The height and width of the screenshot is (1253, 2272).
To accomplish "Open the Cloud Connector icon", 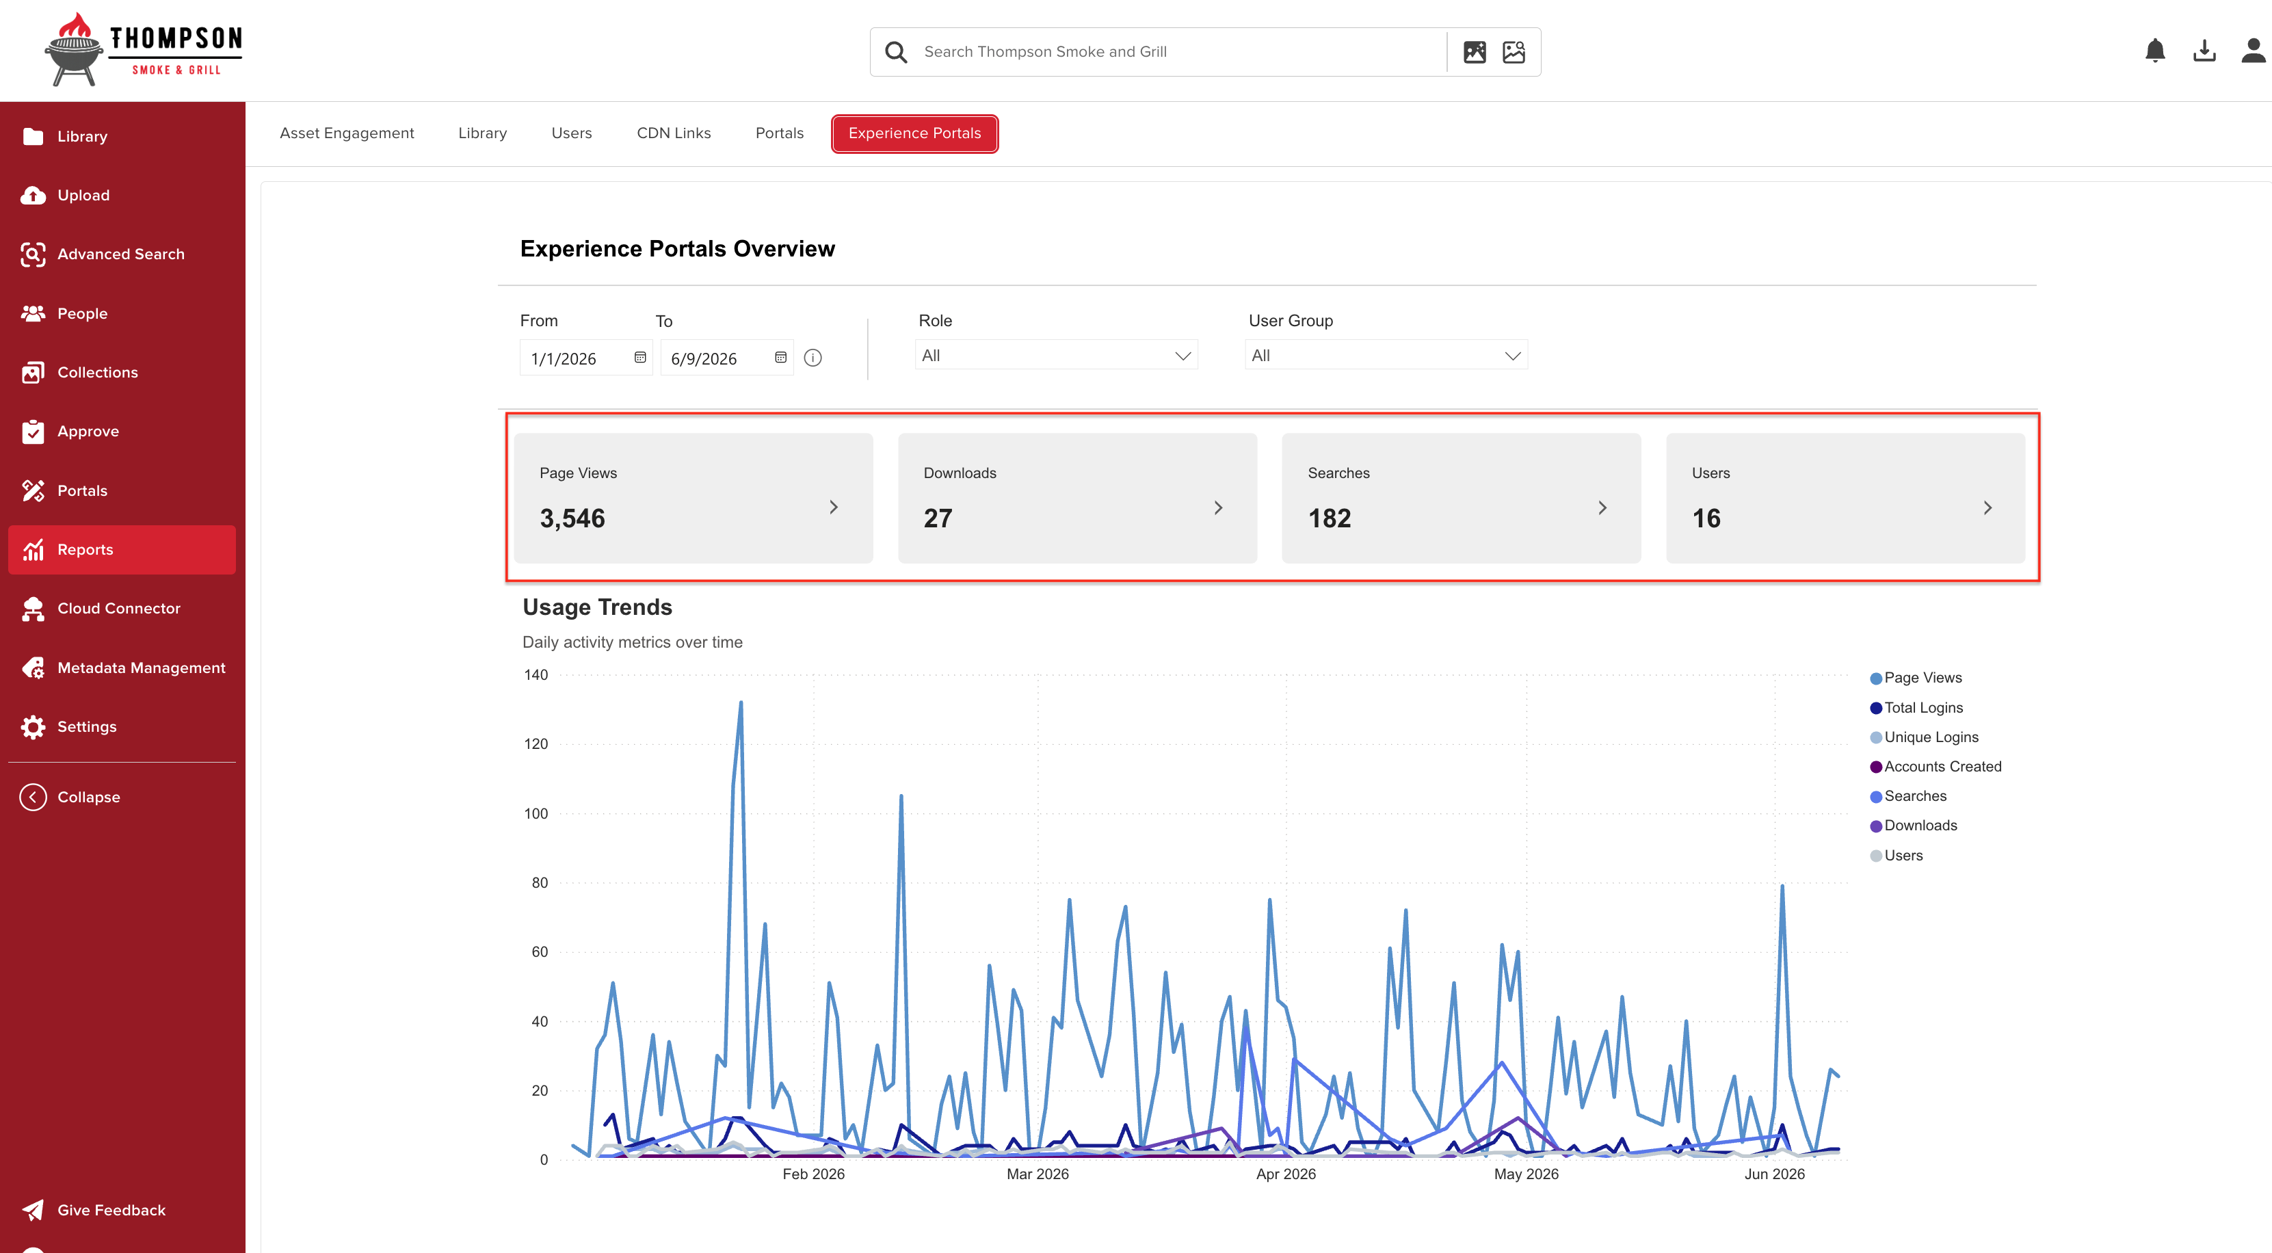I will (x=33, y=609).
